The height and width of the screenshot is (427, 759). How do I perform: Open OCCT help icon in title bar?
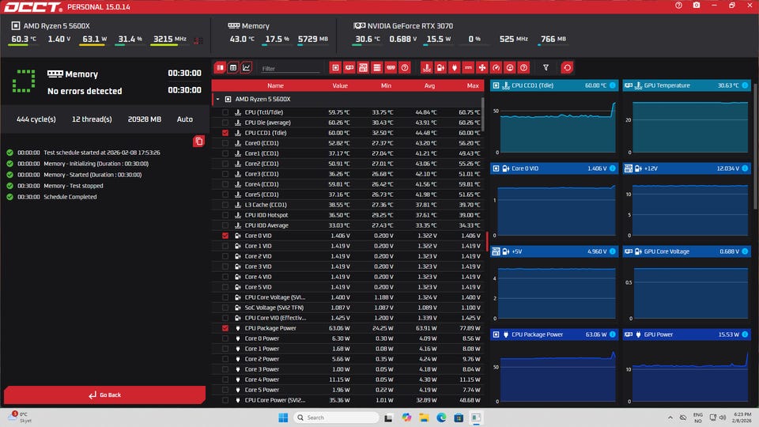tap(678, 6)
